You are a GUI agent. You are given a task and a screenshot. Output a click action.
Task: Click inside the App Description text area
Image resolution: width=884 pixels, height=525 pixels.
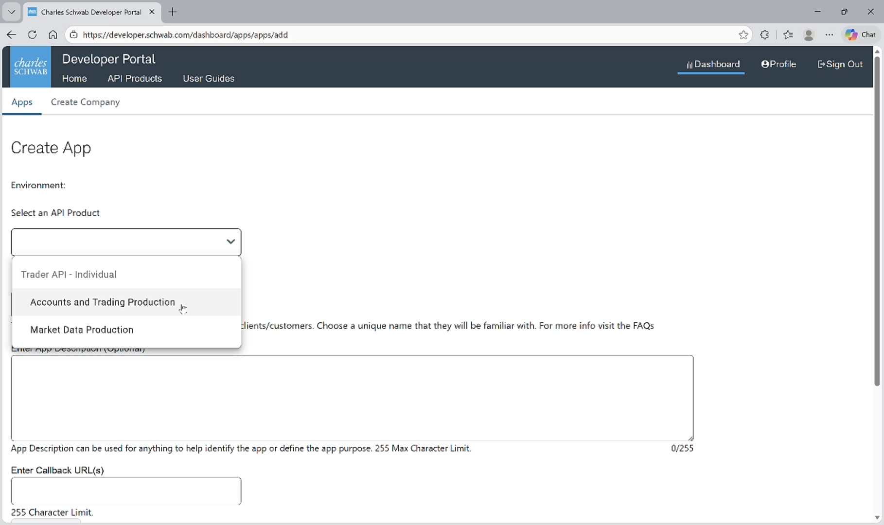(352, 398)
